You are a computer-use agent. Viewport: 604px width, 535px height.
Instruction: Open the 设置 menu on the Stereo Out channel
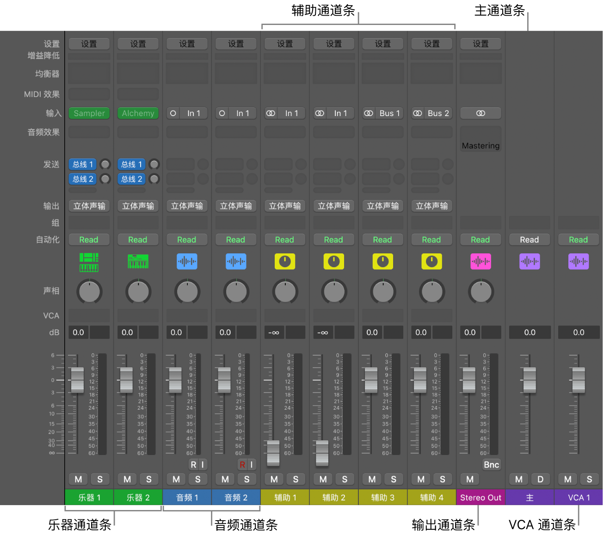481,43
